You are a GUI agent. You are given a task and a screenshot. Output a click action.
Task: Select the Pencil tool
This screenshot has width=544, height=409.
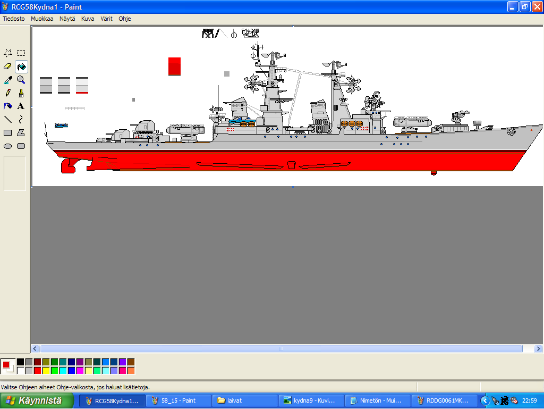coord(8,93)
